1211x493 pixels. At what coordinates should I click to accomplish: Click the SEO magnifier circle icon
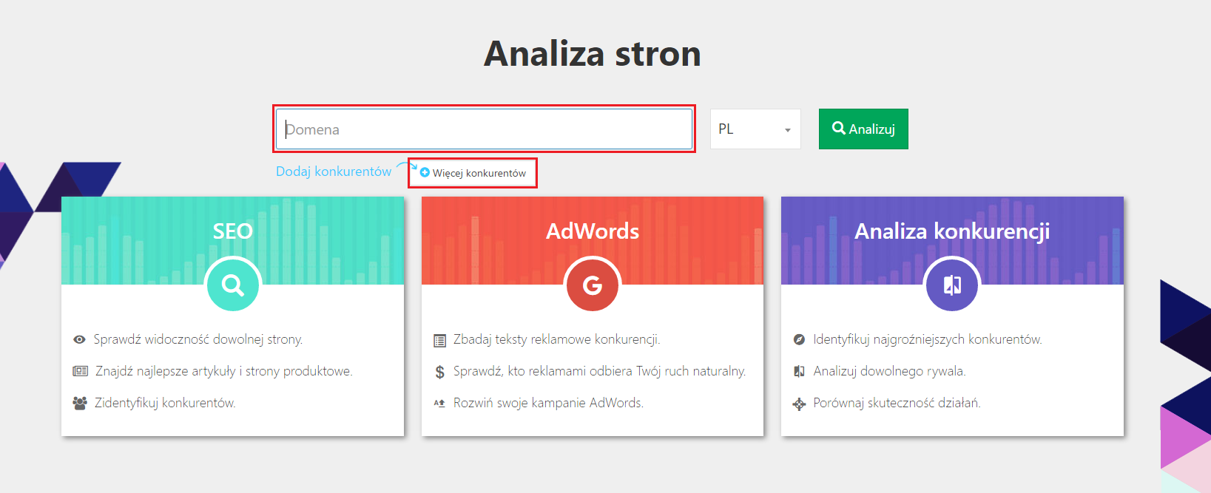[232, 285]
